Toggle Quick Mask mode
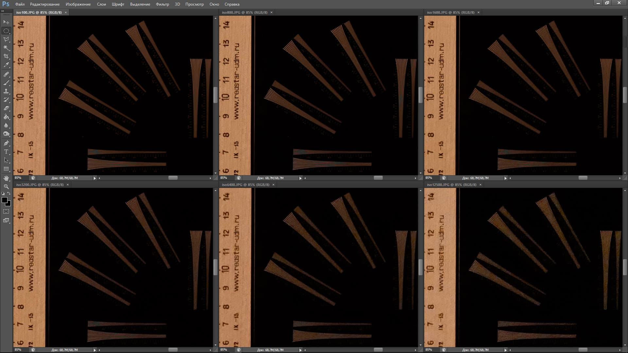628x353 pixels. coord(6,211)
